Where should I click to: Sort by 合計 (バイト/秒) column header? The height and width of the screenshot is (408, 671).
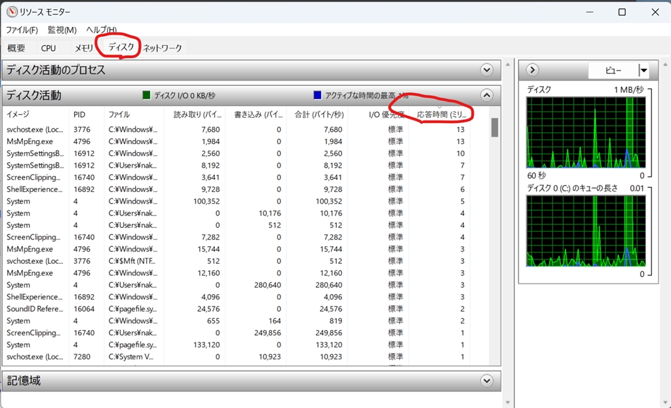(316, 115)
